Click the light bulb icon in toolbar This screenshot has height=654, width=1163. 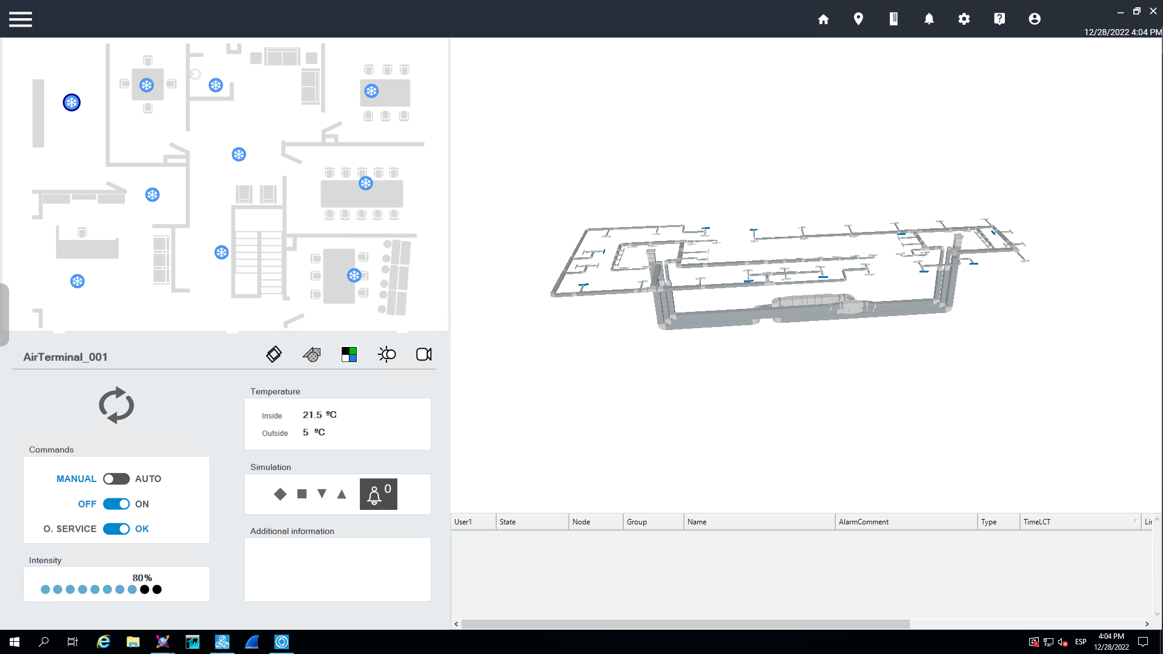click(x=386, y=355)
